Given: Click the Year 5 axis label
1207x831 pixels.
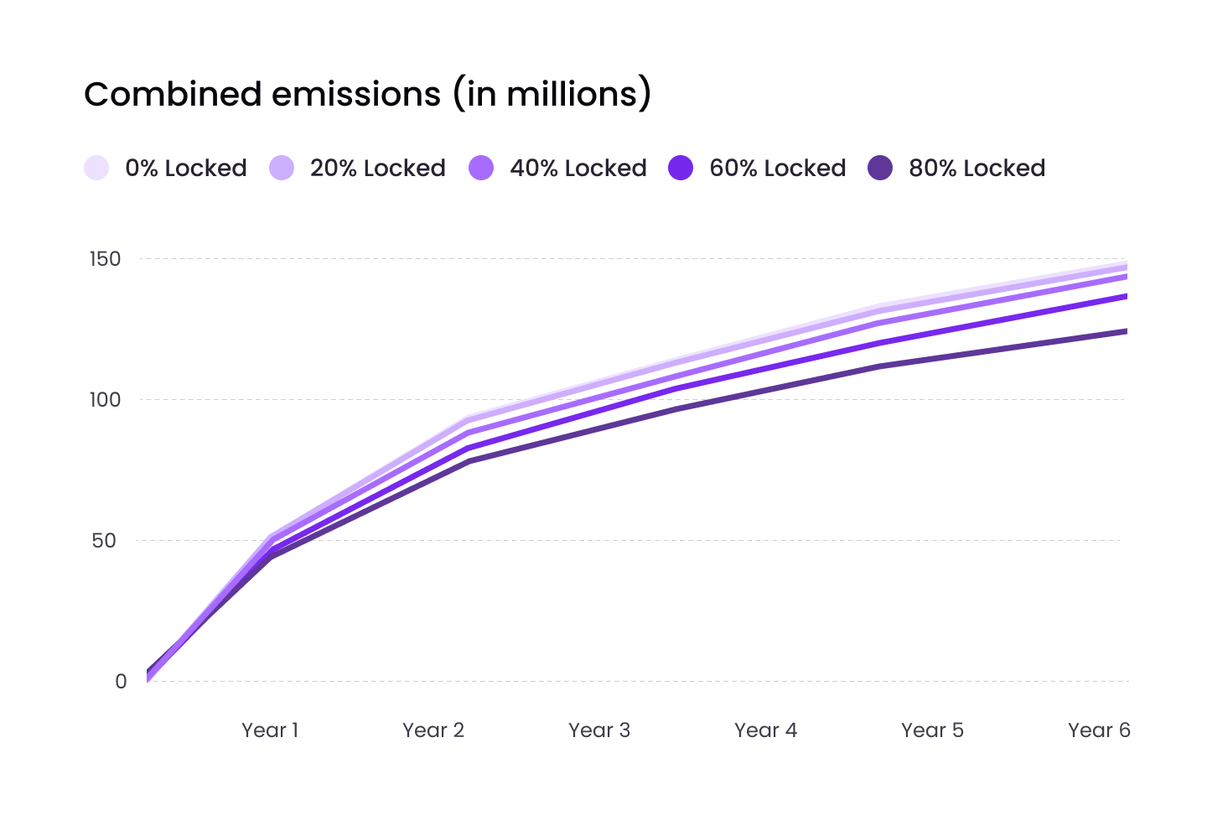Looking at the screenshot, I should [x=933, y=730].
